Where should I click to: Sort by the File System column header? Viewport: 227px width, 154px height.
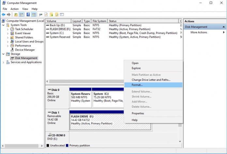coord(99,21)
